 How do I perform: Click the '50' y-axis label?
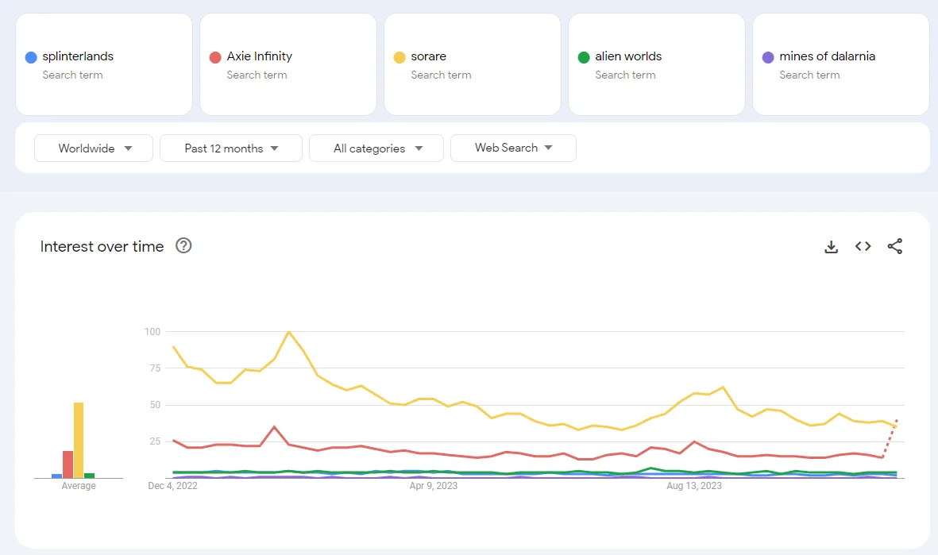(x=155, y=405)
